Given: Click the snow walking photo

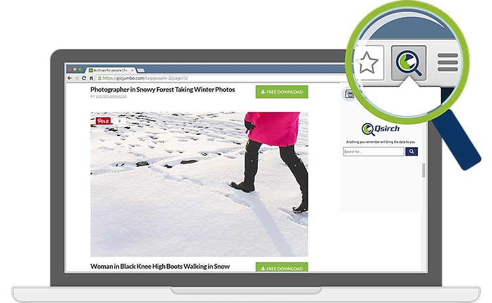Looking at the screenshot, I should (x=199, y=185).
